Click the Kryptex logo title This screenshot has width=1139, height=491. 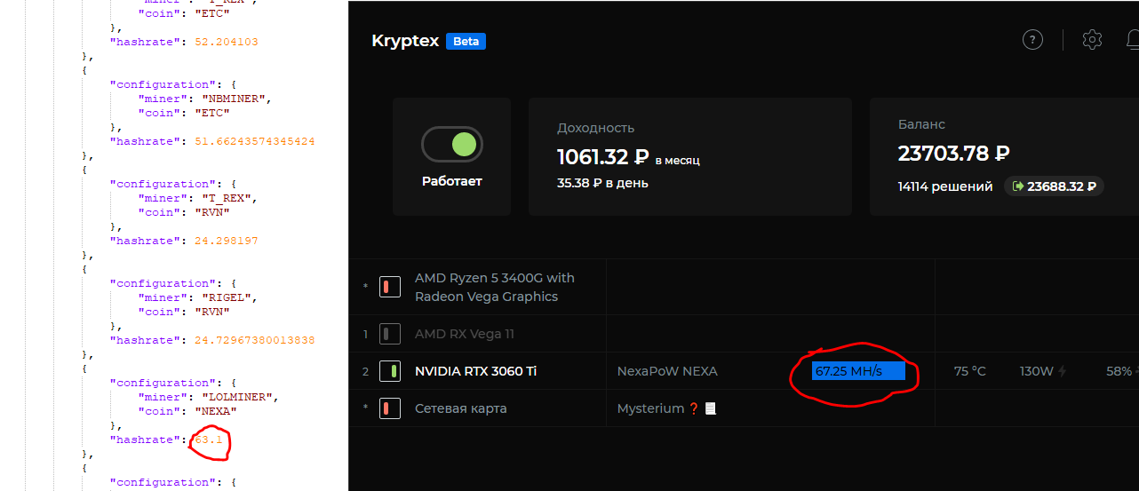(x=405, y=41)
